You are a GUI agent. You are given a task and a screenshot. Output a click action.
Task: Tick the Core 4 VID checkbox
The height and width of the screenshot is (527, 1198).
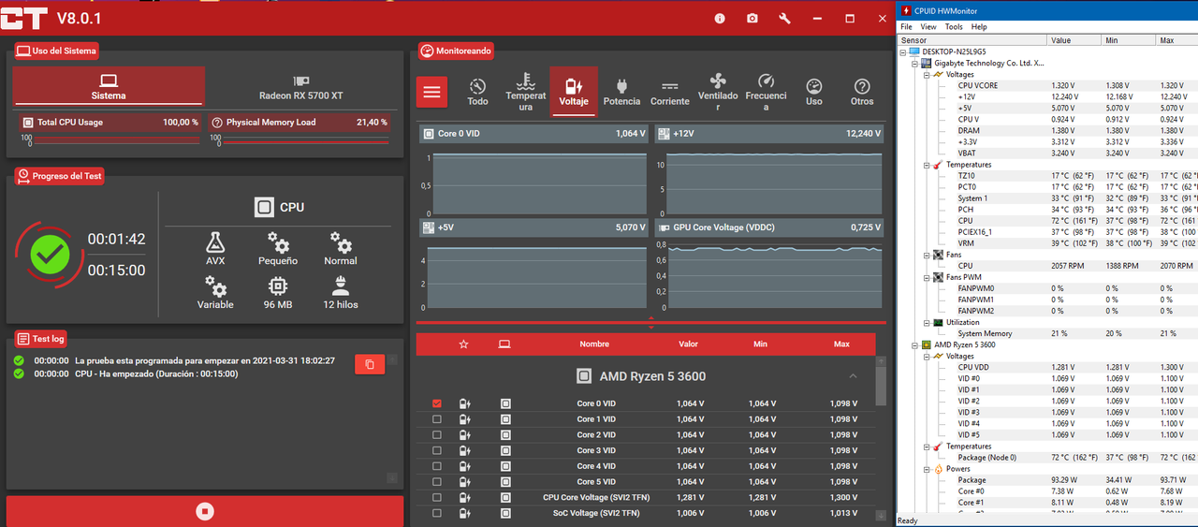click(x=437, y=465)
